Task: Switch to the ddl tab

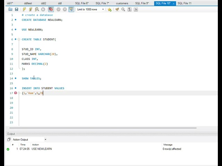Action: point(60,3)
